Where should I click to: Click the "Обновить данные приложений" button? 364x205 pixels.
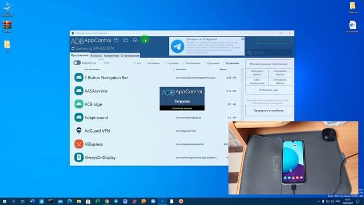coord(268,64)
